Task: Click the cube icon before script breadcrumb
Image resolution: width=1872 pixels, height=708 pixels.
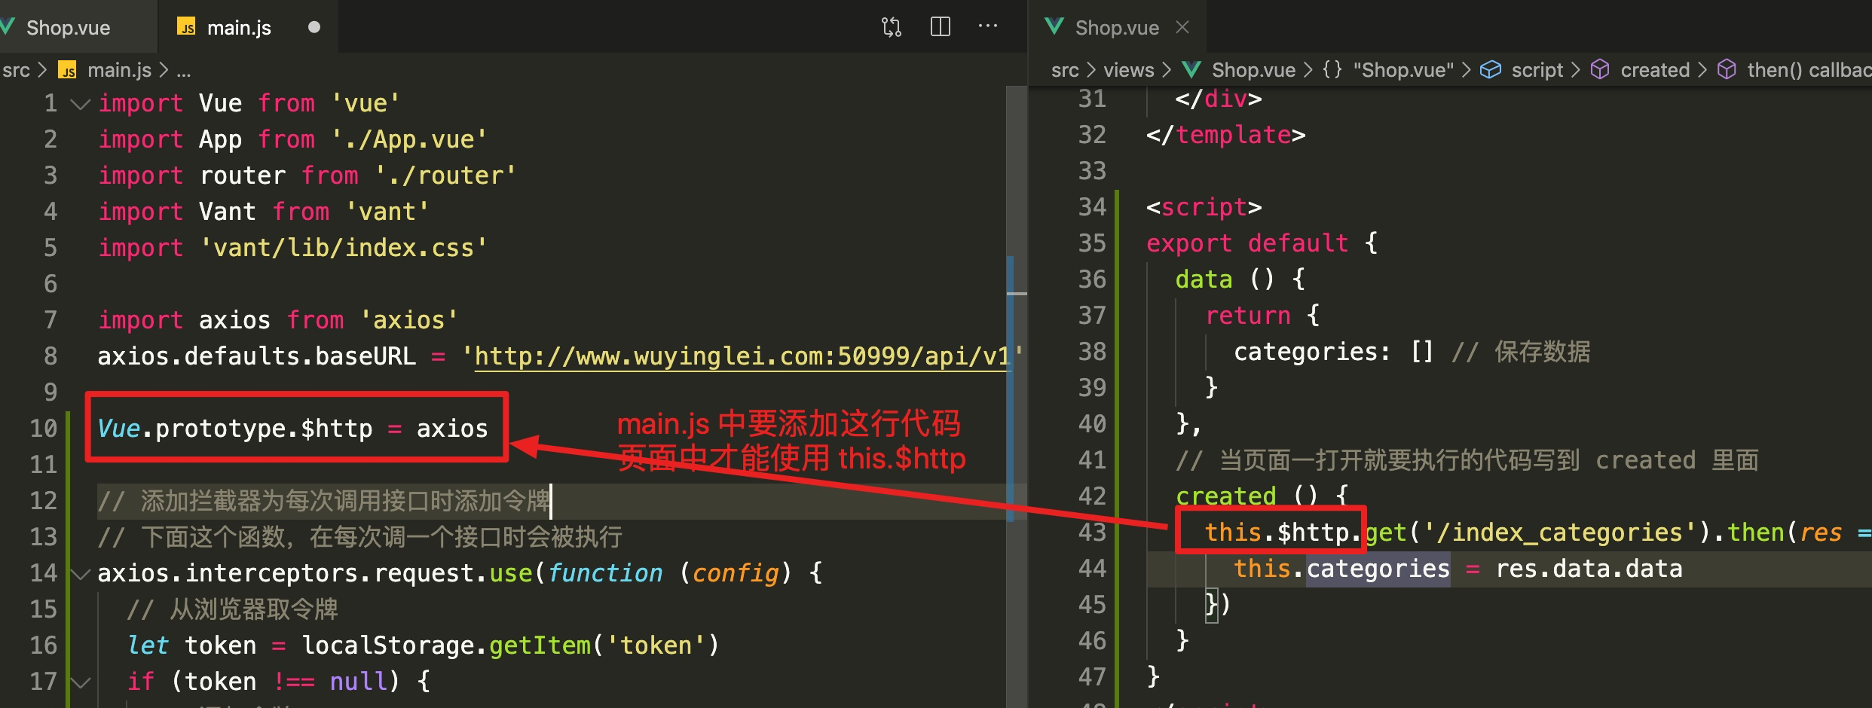Action: click(1491, 70)
